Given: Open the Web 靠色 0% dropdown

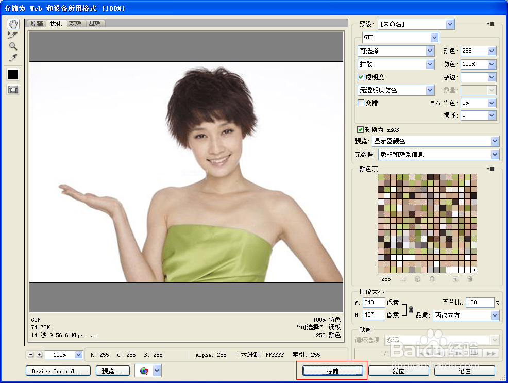Looking at the screenshot, I should (x=478, y=103).
